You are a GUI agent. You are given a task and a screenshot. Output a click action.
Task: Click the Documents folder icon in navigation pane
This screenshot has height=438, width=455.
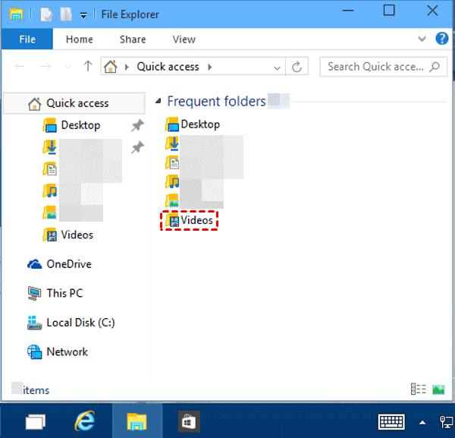click(x=50, y=169)
